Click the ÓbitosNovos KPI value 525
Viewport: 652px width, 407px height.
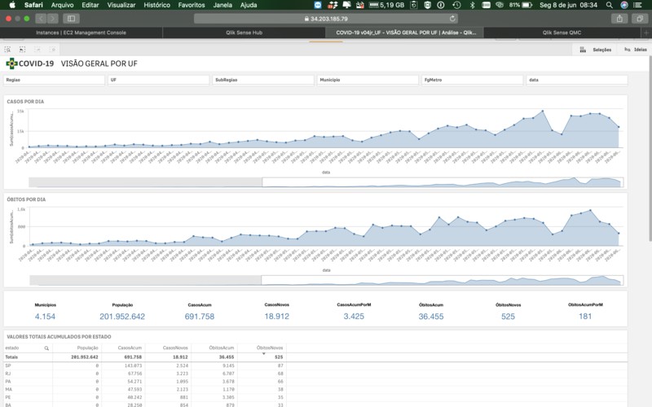point(508,317)
